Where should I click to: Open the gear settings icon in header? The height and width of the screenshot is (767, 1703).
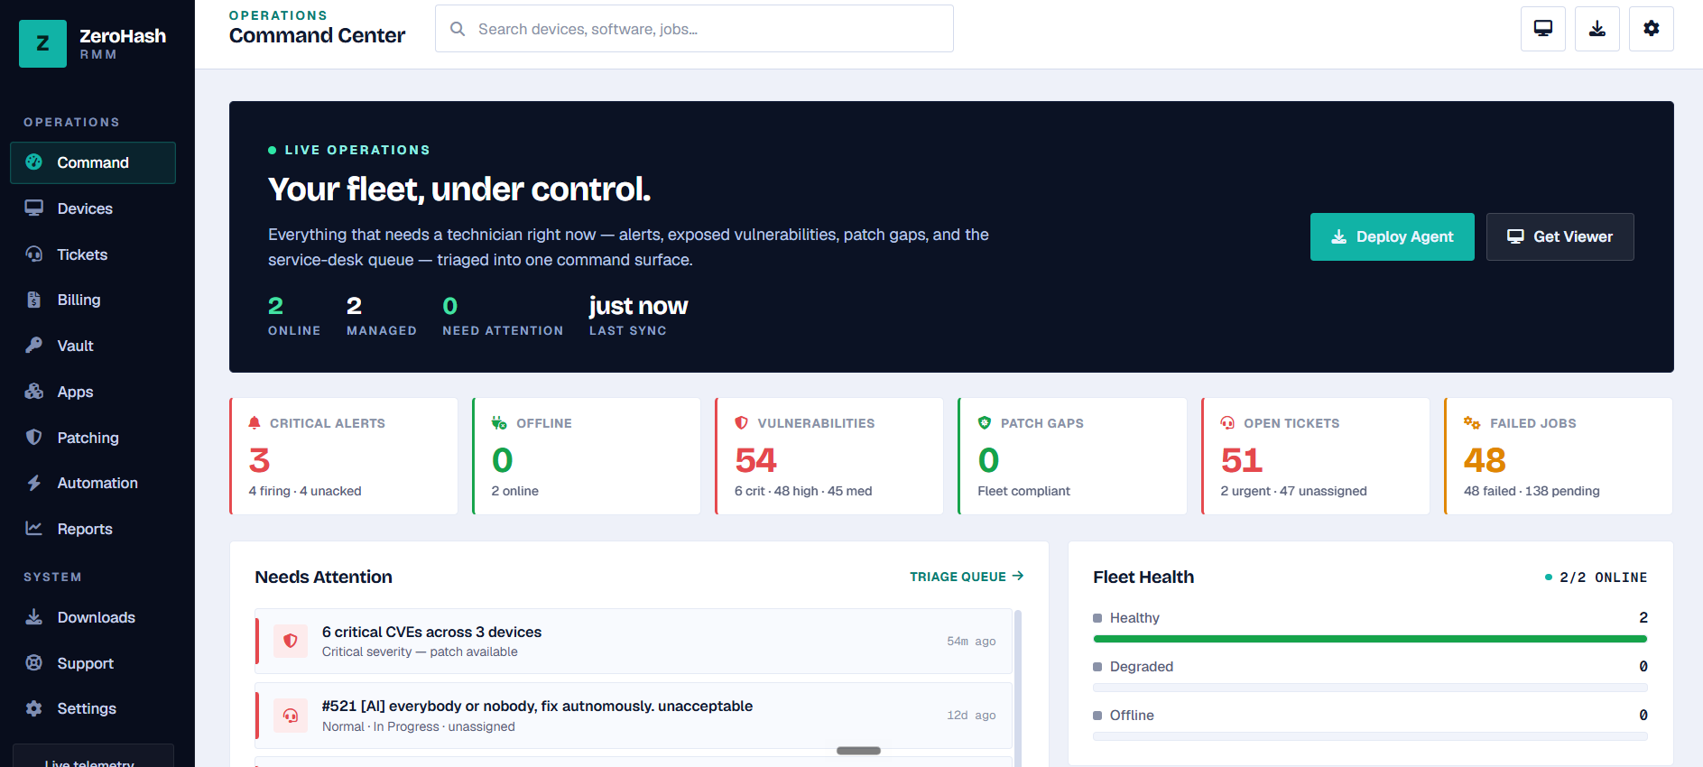coord(1652,29)
